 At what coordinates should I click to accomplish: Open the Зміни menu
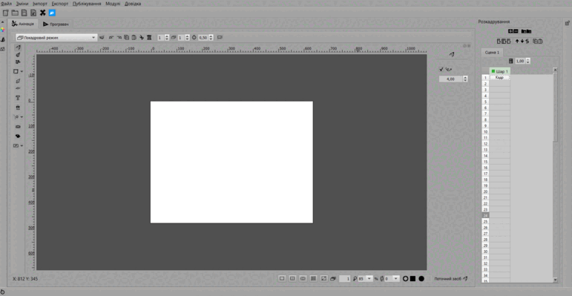pyautogui.click(x=22, y=4)
